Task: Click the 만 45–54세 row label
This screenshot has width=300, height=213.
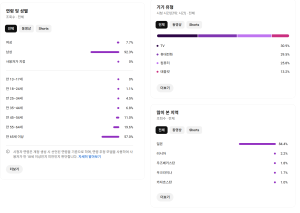Action: (x=14, y=117)
